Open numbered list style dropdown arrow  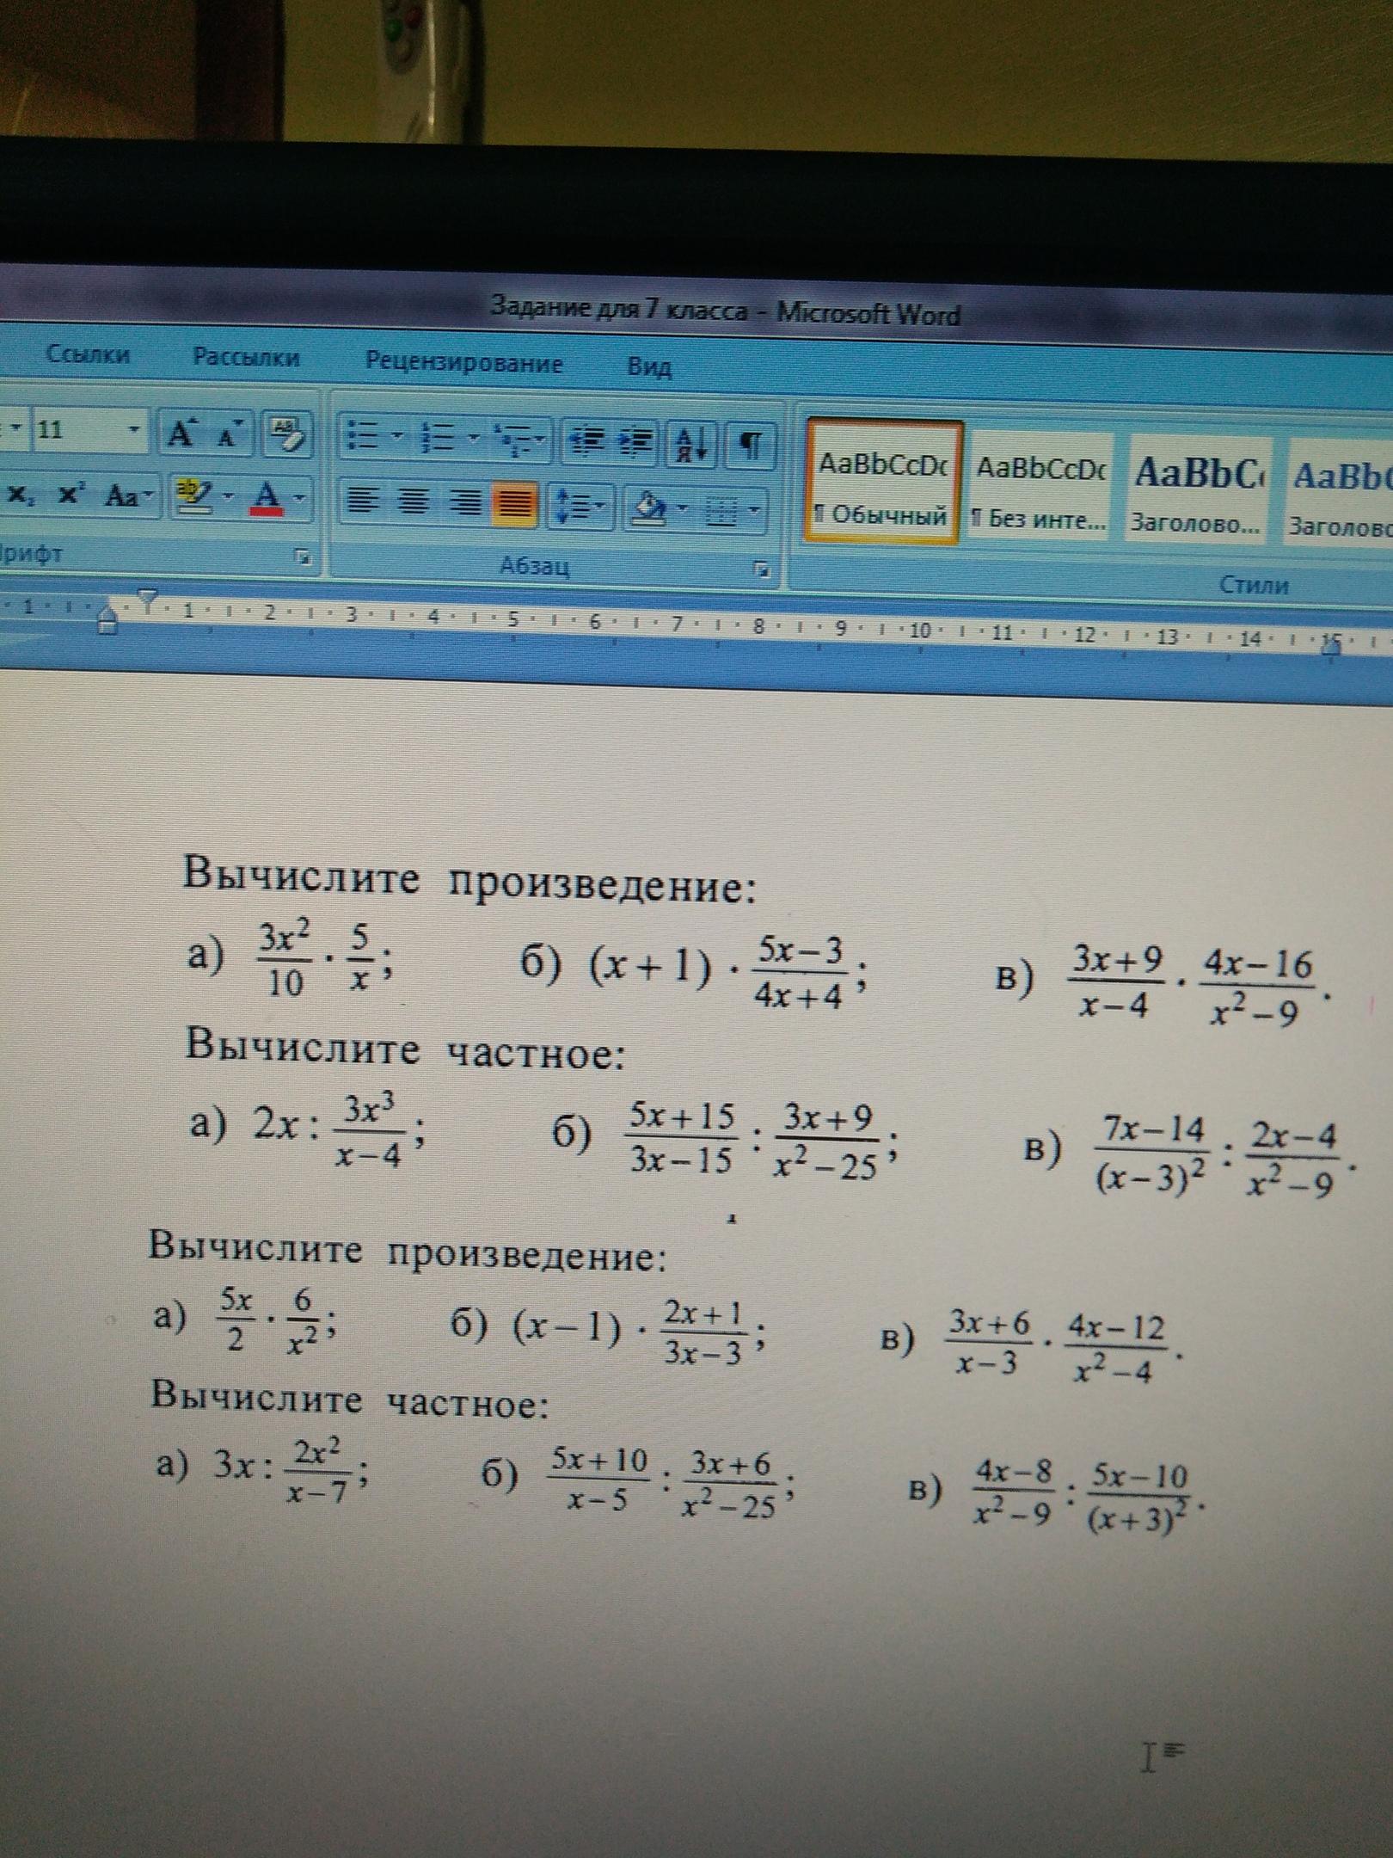472,438
